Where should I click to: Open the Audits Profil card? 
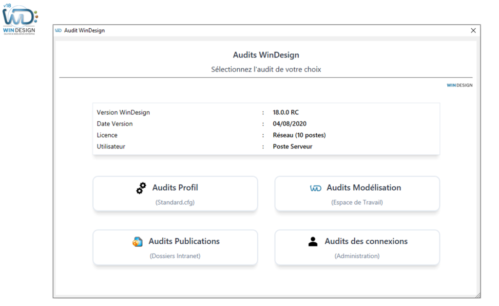click(175, 194)
